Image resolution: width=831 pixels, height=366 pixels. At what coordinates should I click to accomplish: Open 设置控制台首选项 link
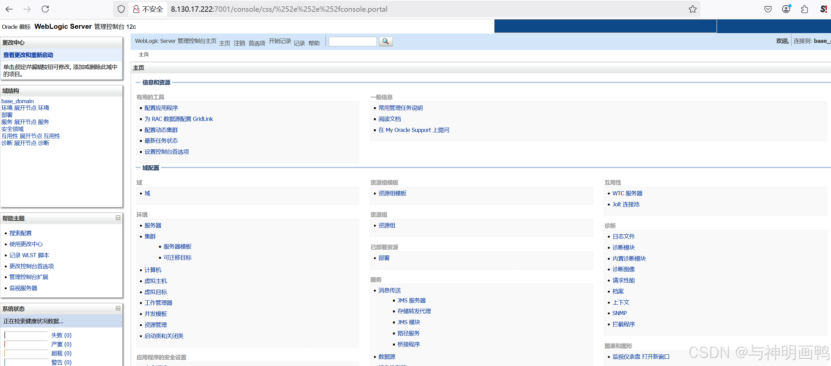coord(166,152)
